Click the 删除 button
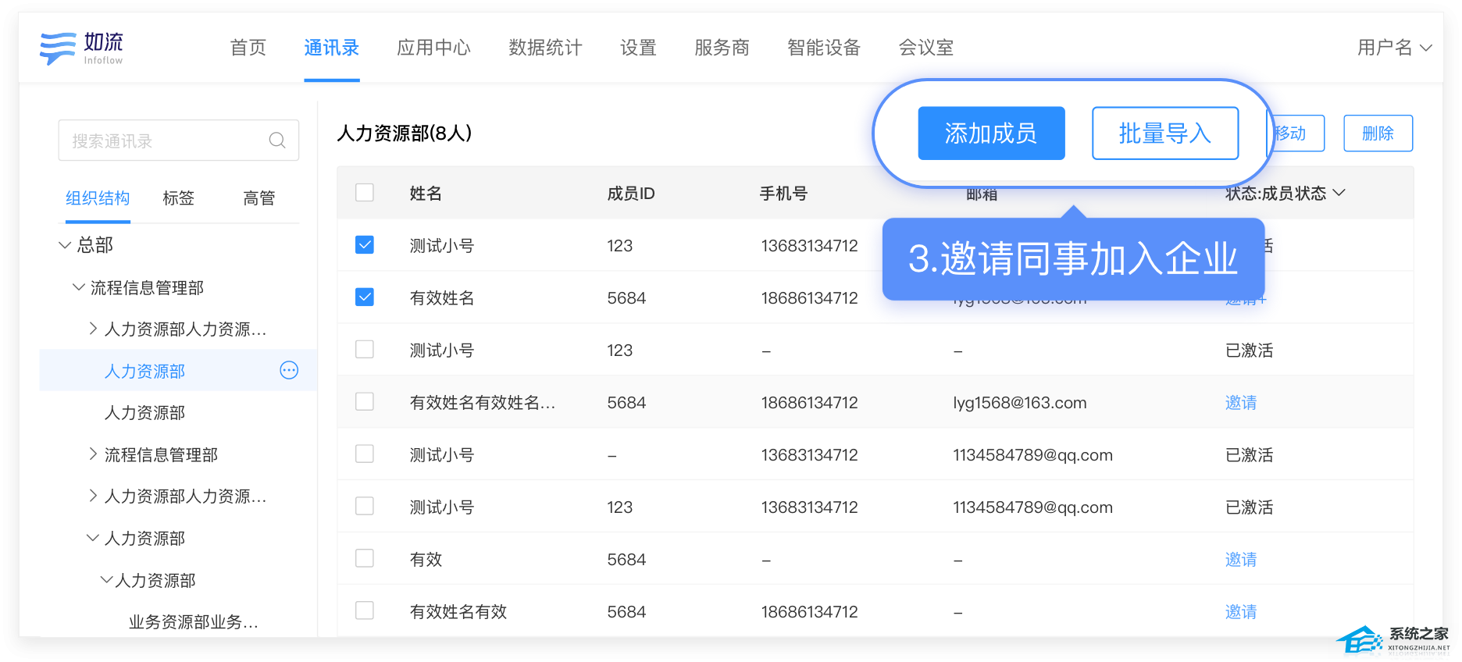The image size is (1462, 662). point(1378,133)
